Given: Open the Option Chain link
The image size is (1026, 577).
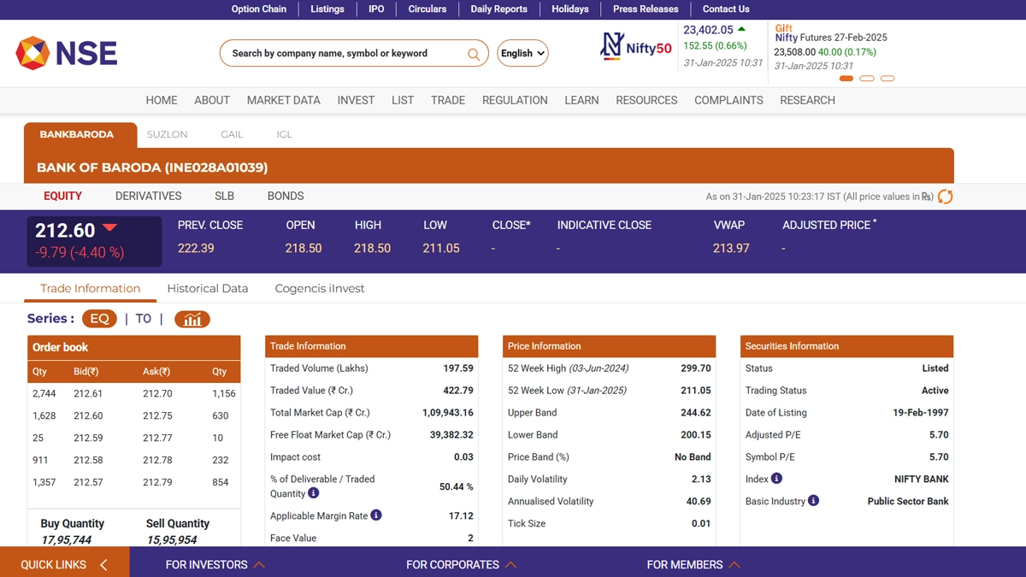Looking at the screenshot, I should 258,9.
